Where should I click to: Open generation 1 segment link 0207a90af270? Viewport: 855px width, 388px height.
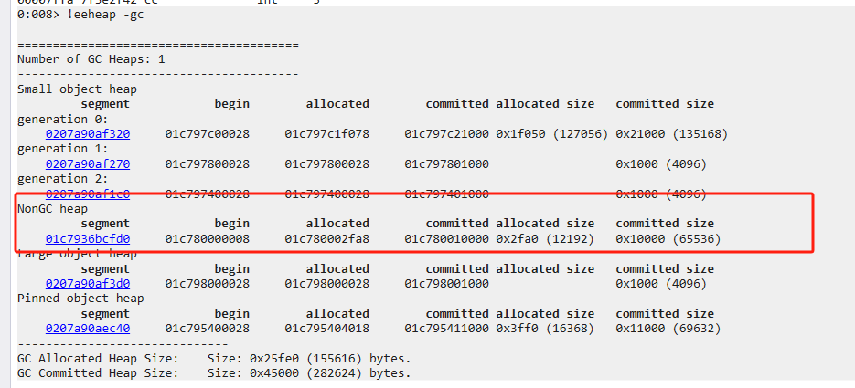88,163
